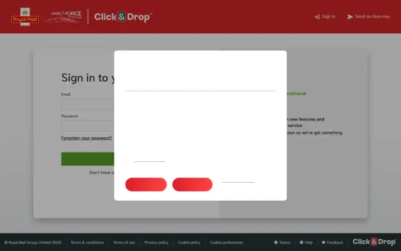Click the "Password" field label

click(x=70, y=116)
